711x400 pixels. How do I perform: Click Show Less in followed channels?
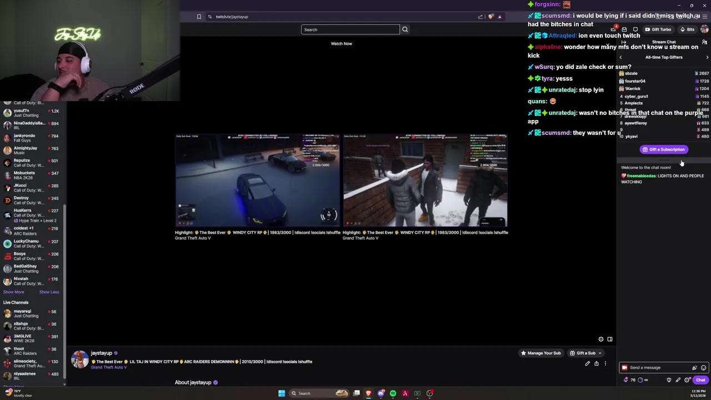coord(49,292)
